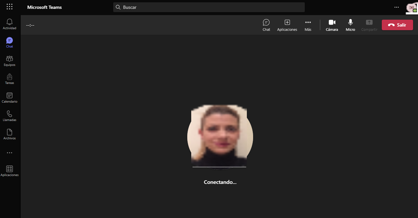Open settings and more ellipsis in the title bar
The image size is (418, 218).
click(397, 7)
